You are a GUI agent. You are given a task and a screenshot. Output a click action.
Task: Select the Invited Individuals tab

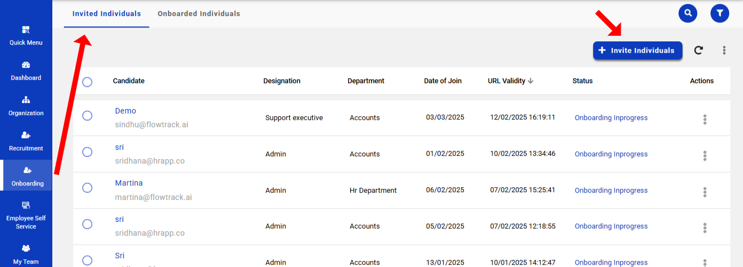106,14
